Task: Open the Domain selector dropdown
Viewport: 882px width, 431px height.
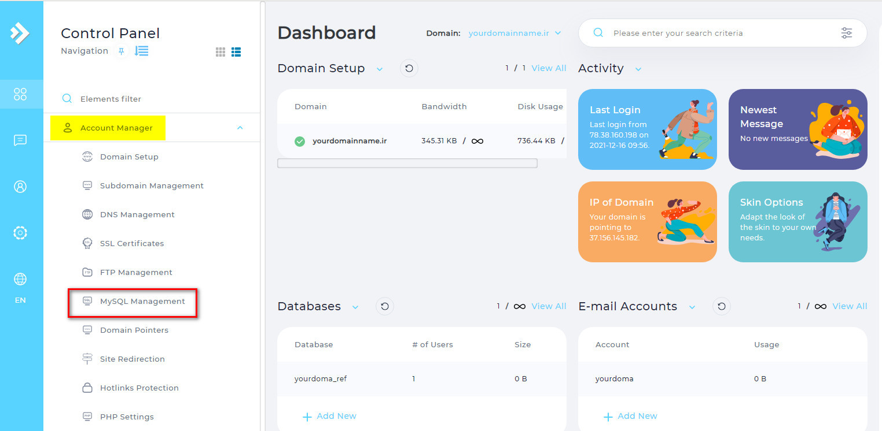Action: 514,33
